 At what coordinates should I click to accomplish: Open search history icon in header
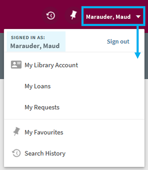pyautogui.click(x=50, y=15)
